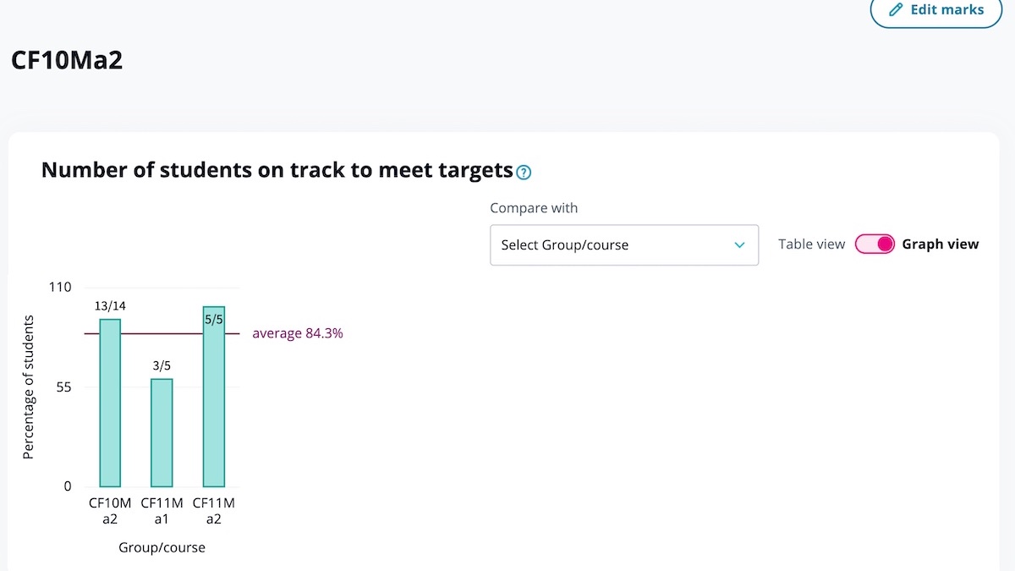Click the CF10Ma2 page heading
1015x571 pixels.
(x=67, y=60)
